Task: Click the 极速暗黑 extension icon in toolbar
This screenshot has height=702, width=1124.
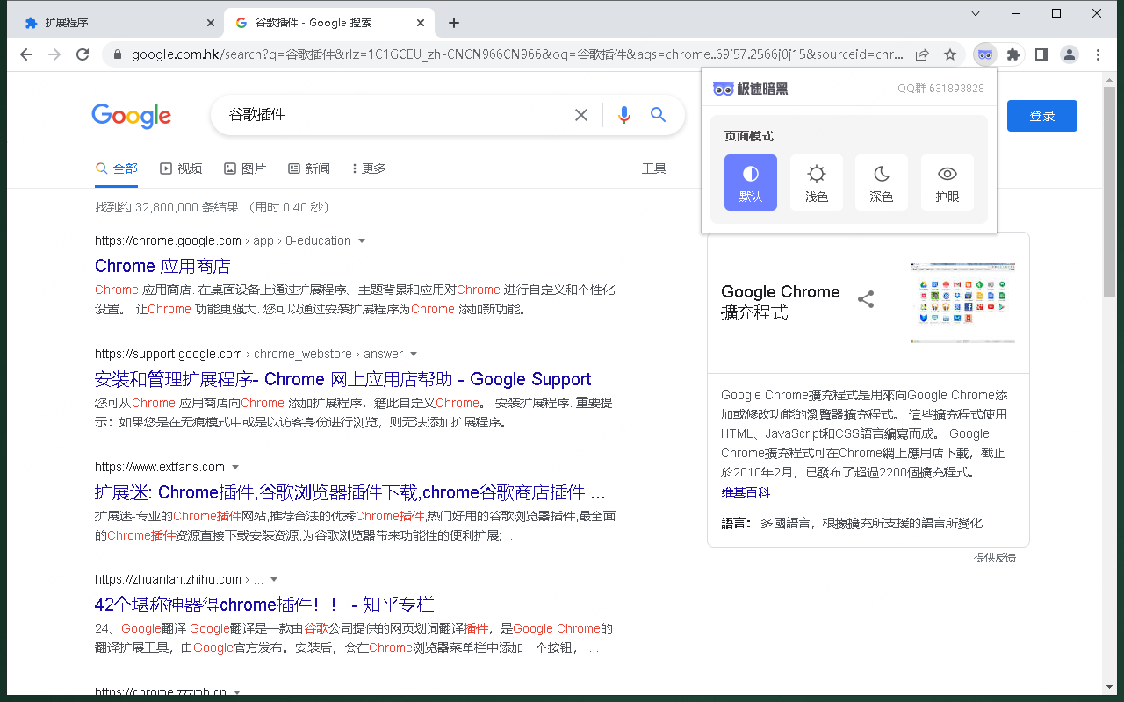Action: [984, 54]
